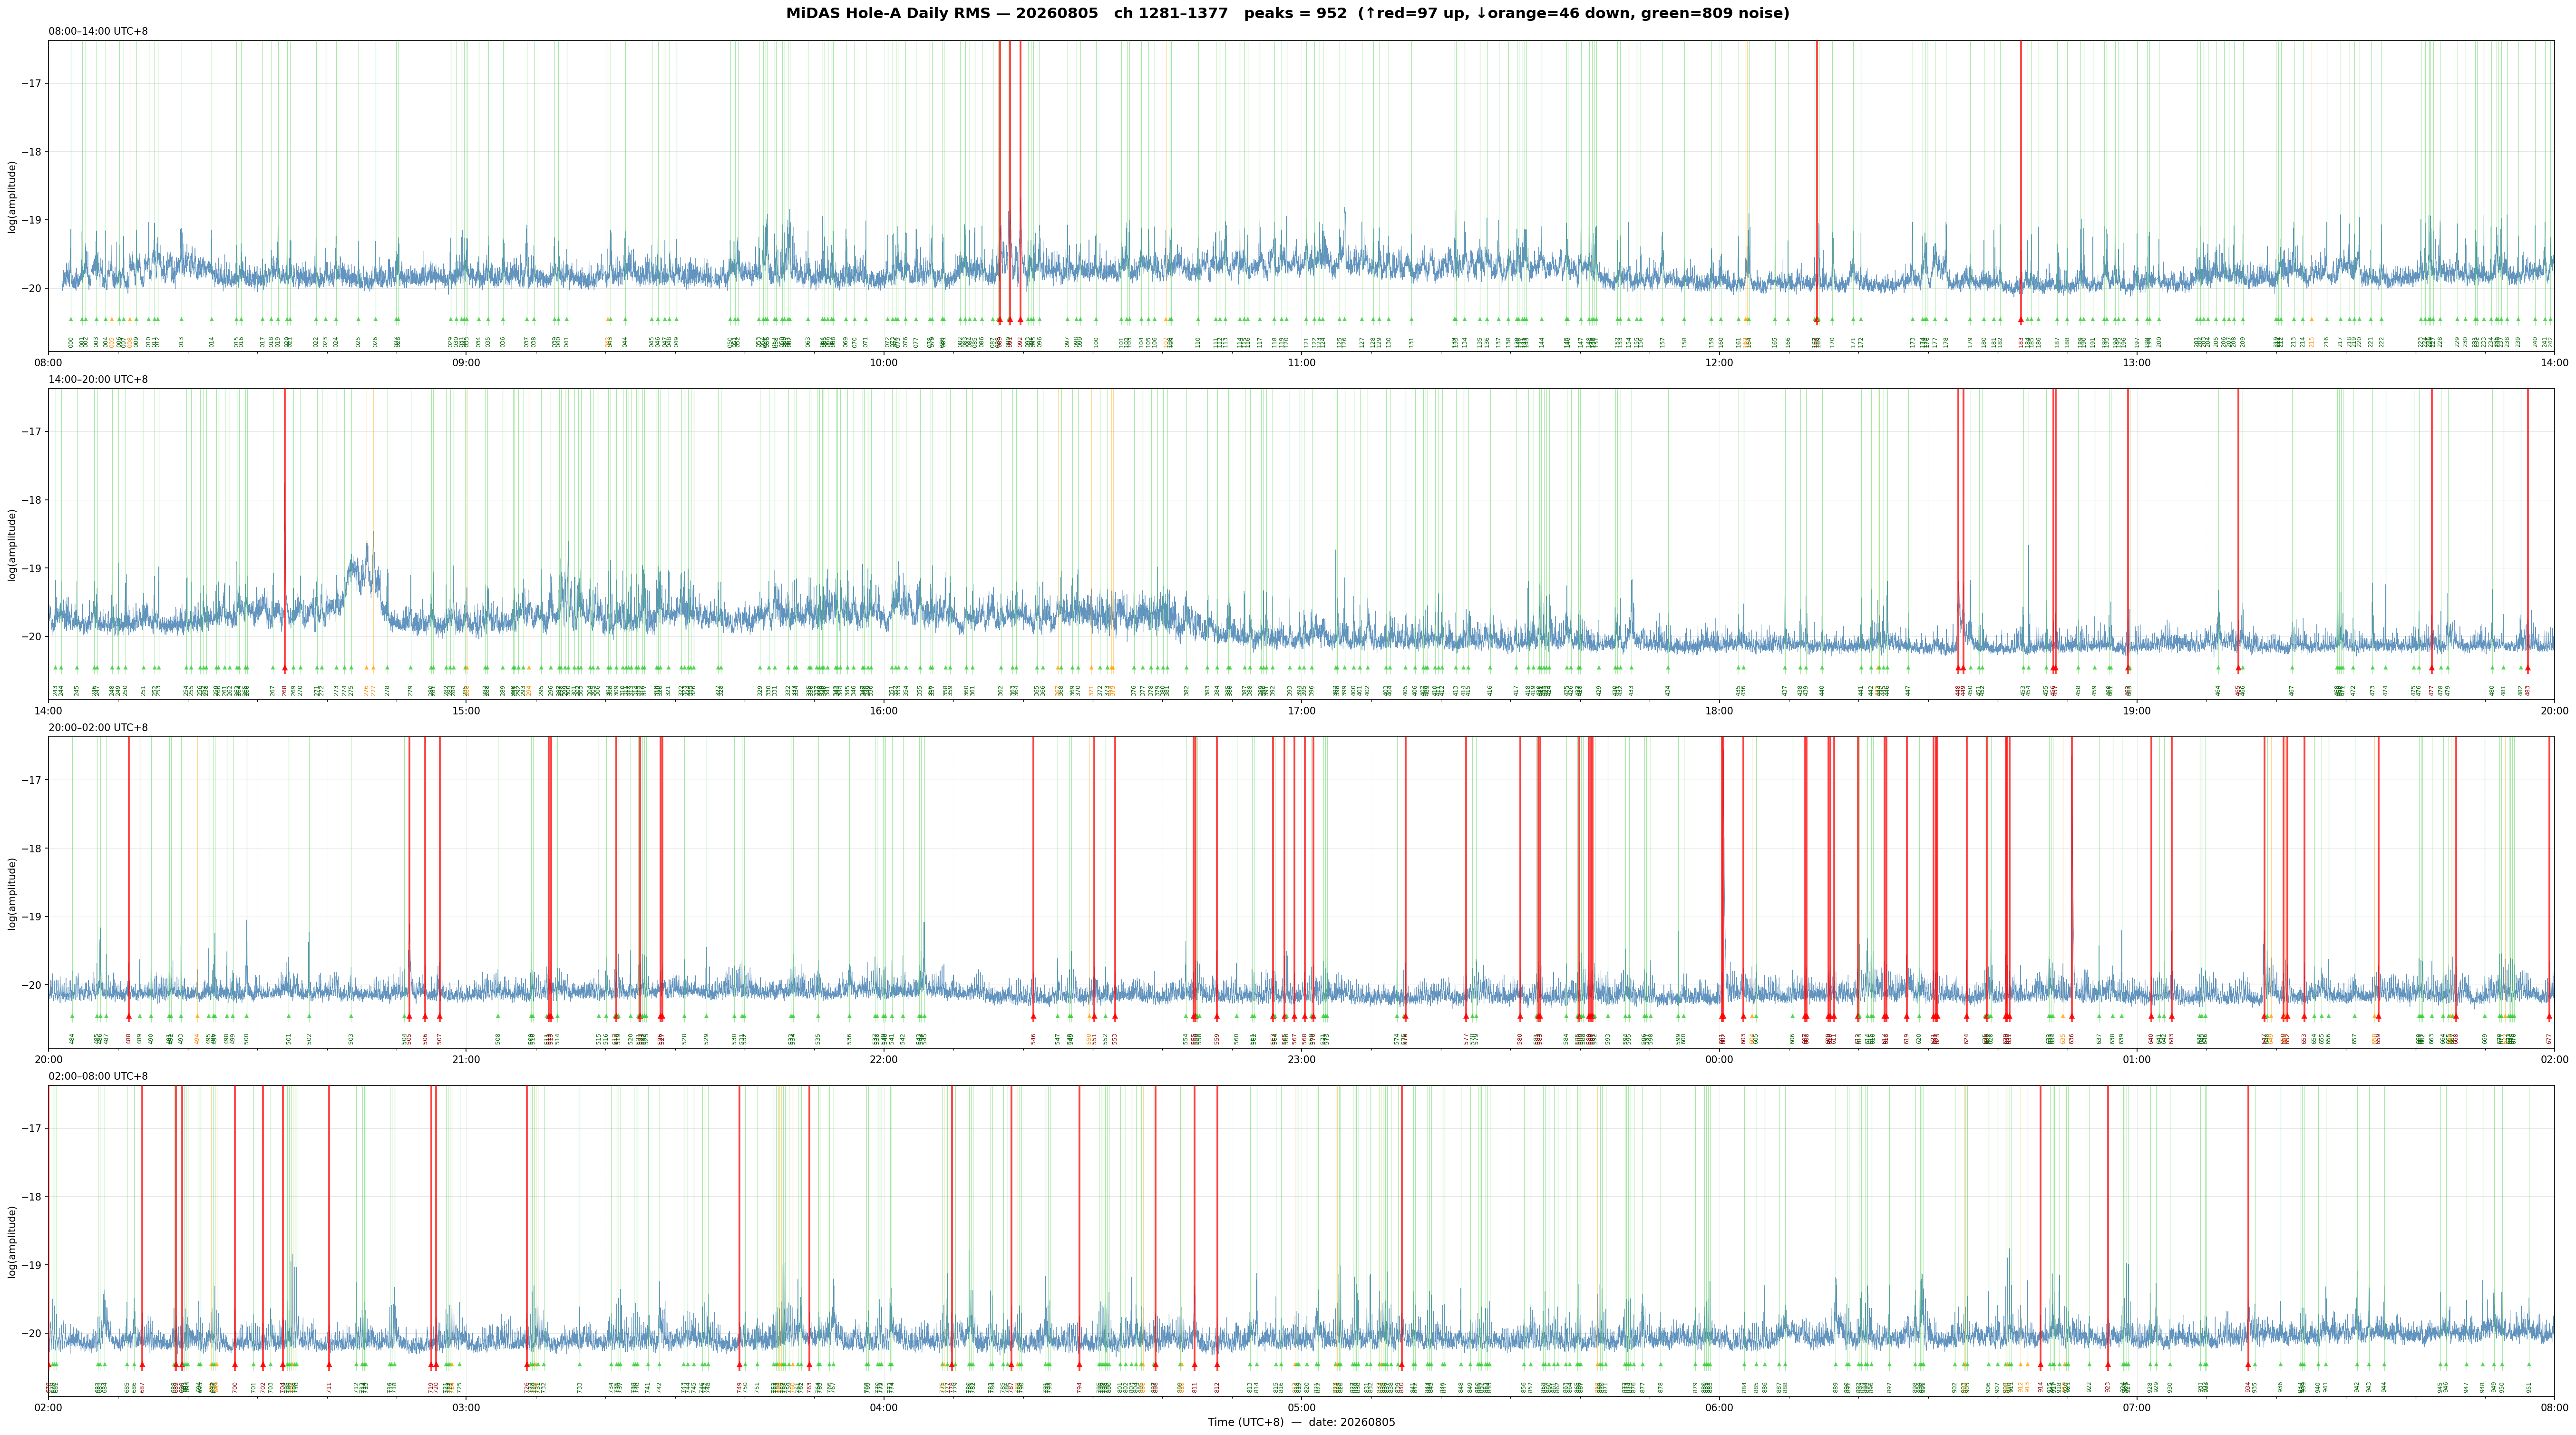2576x1435 pixels.
Task: Click the −17 tick in the 08:00–14:00 panel
Action: (32, 83)
